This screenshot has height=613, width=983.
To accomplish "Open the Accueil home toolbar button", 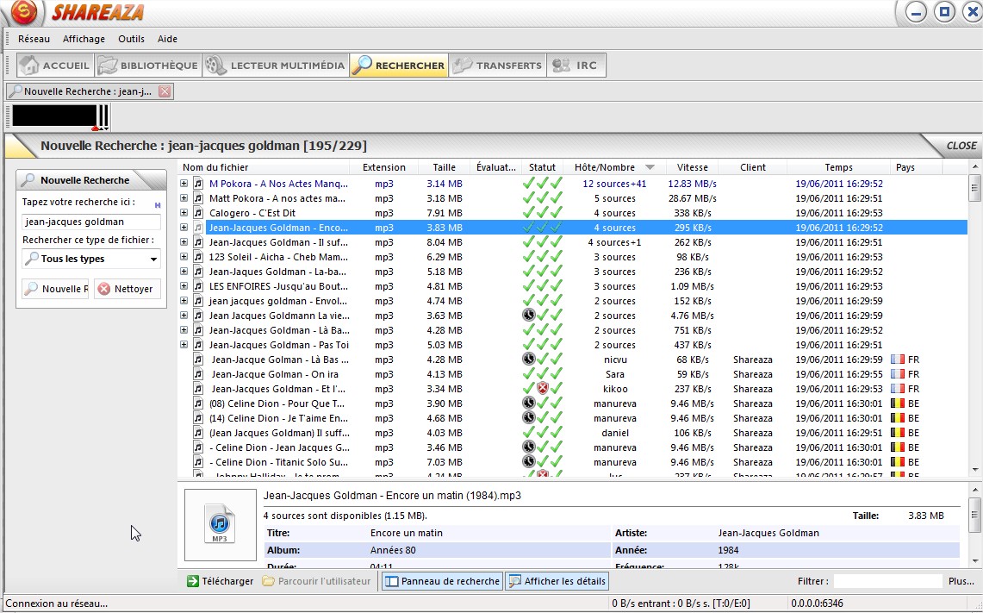I will point(55,66).
